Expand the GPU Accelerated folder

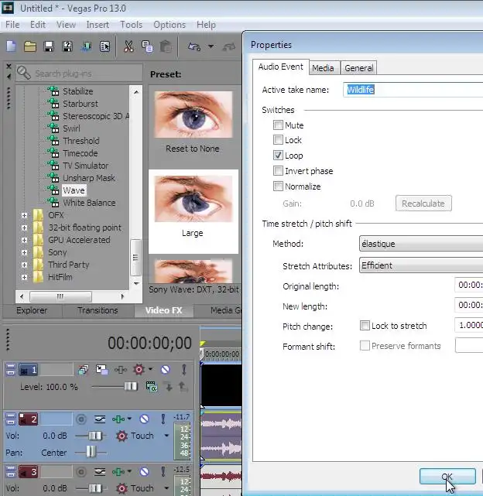coord(24,240)
